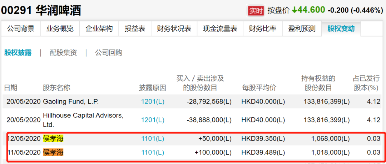The height and width of the screenshot is (164, 386).
Task: Click yellow-highlighted 侯孝海 name
Action: pyautogui.click(x=53, y=139)
